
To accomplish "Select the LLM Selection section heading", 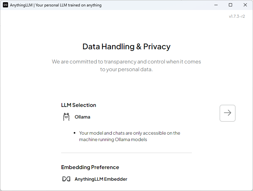I will tap(79, 105).
